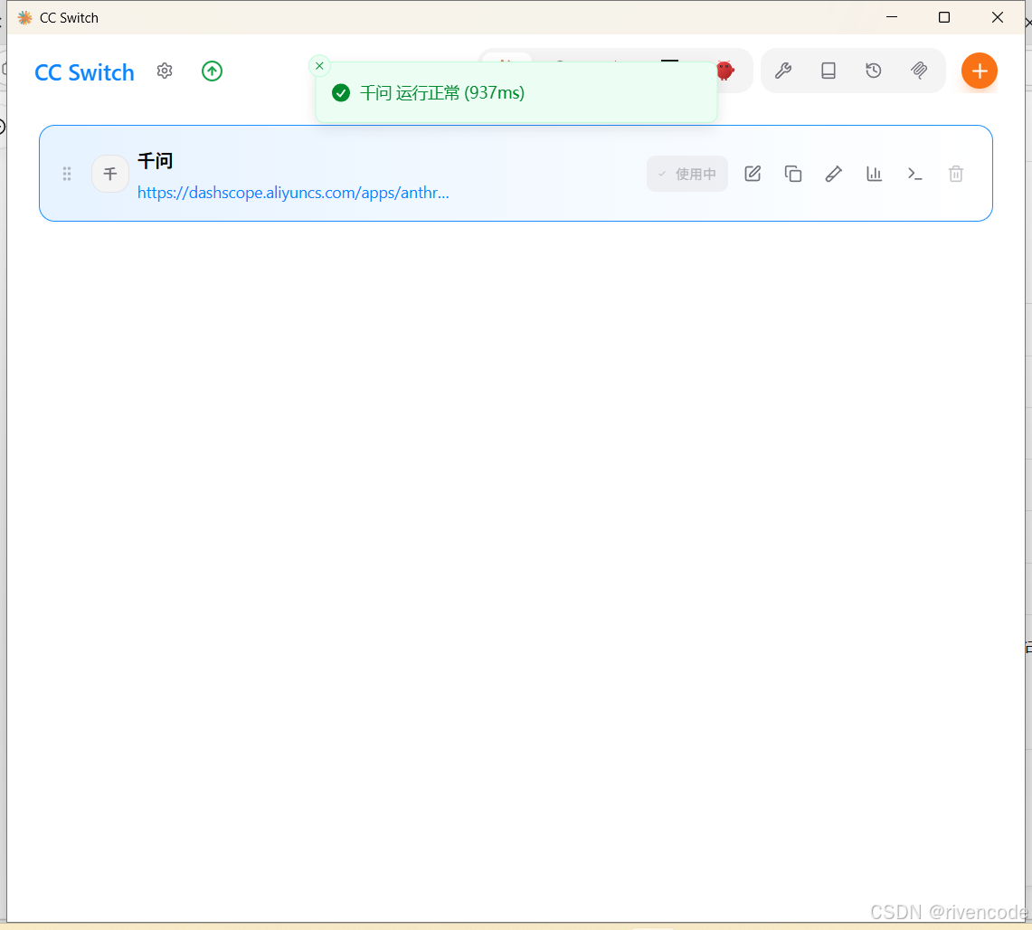Open terminal for 千问 provider

click(x=914, y=174)
